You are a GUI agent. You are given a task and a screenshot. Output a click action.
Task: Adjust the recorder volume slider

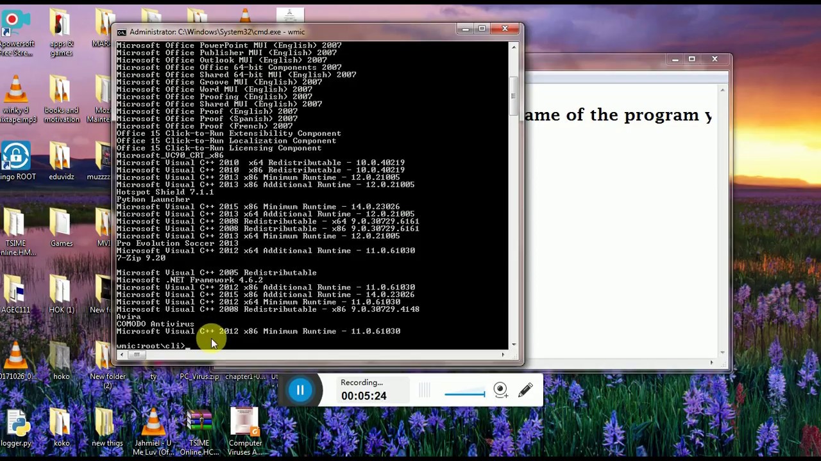pyautogui.click(x=464, y=394)
